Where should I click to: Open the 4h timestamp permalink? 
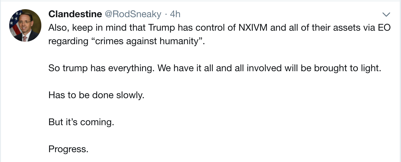tap(175, 14)
